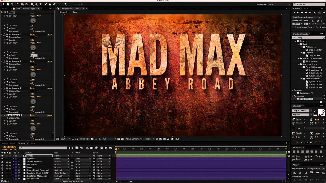326x183 pixels.
Task: Click Shadow Color swatch of Drop Shadow 3
Action: click(x=32, y=64)
